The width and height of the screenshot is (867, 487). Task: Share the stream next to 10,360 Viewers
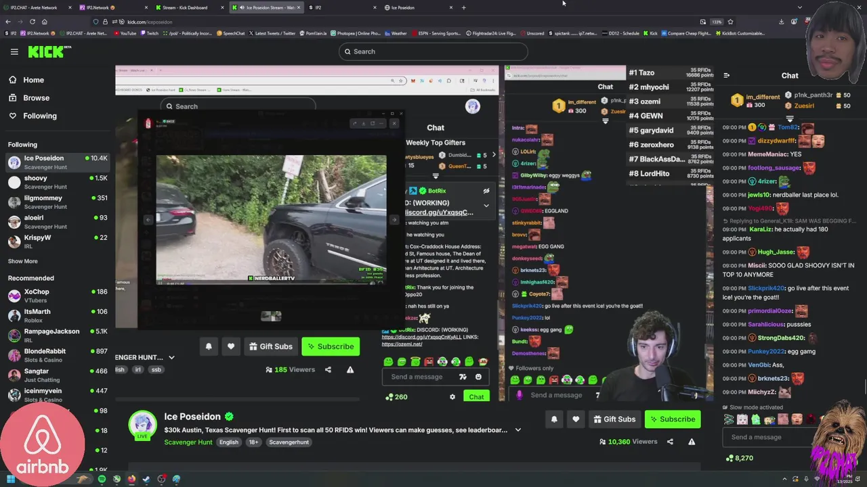670,442
